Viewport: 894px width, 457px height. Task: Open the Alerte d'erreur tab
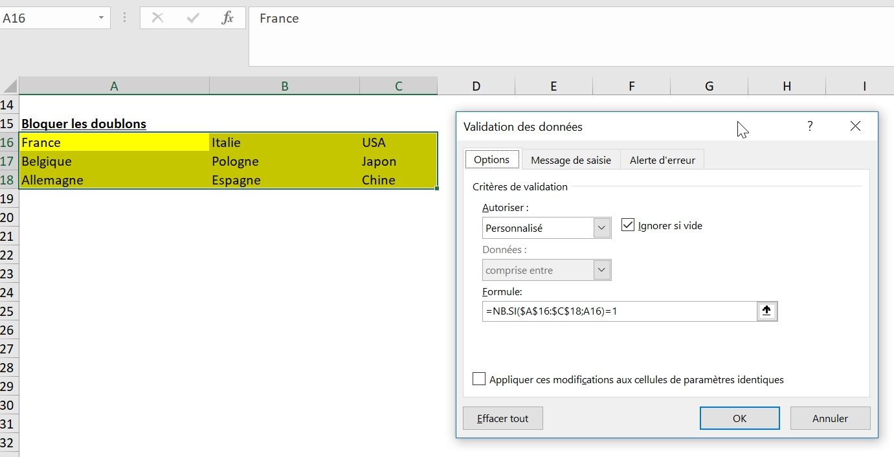click(662, 160)
